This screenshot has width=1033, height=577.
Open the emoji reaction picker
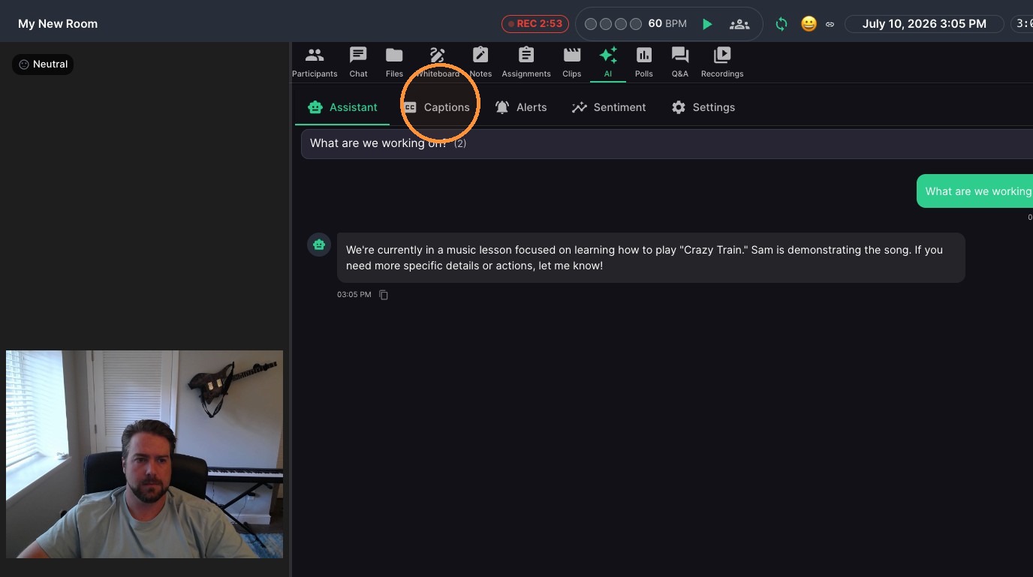[809, 24]
